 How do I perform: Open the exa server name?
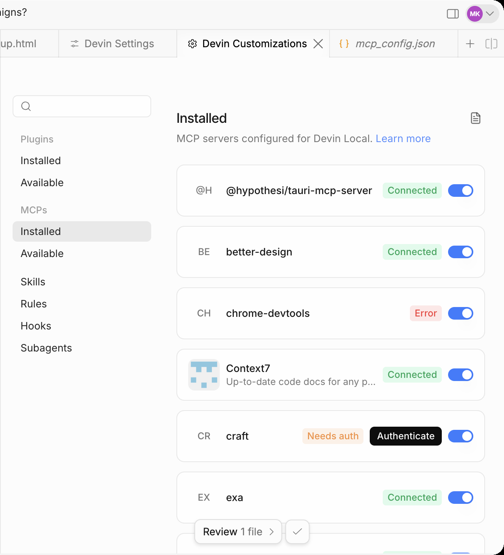(235, 498)
